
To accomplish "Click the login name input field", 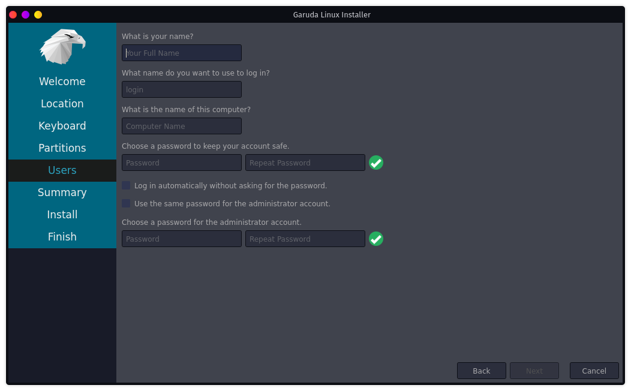I will click(x=182, y=89).
